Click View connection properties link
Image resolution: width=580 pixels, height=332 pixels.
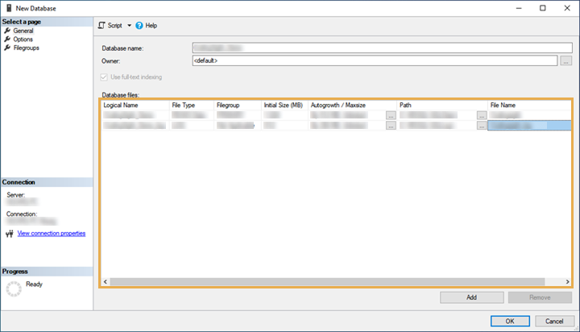point(51,234)
